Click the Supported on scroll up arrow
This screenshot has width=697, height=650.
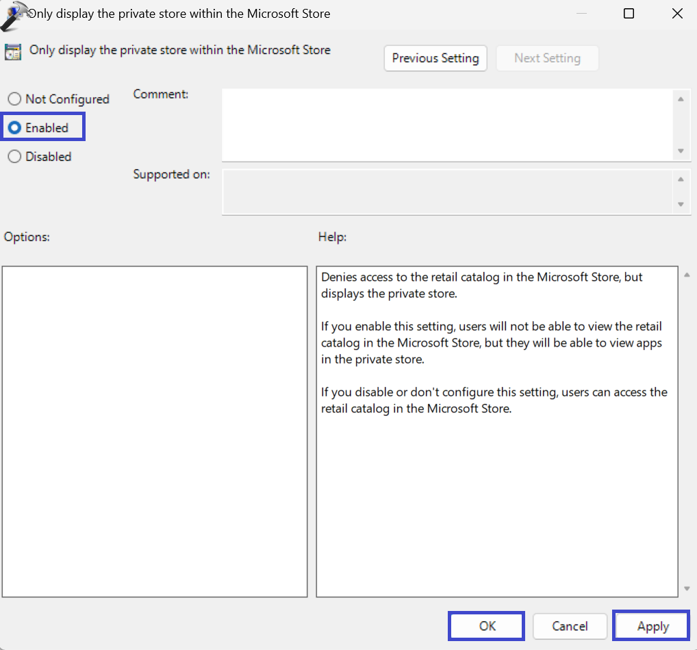coord(680,179)
